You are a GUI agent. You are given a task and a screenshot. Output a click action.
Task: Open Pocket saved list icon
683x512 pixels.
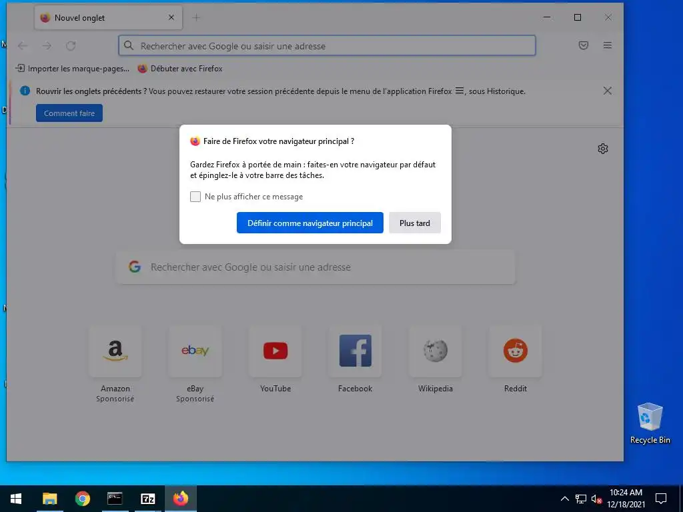[584, 45]
